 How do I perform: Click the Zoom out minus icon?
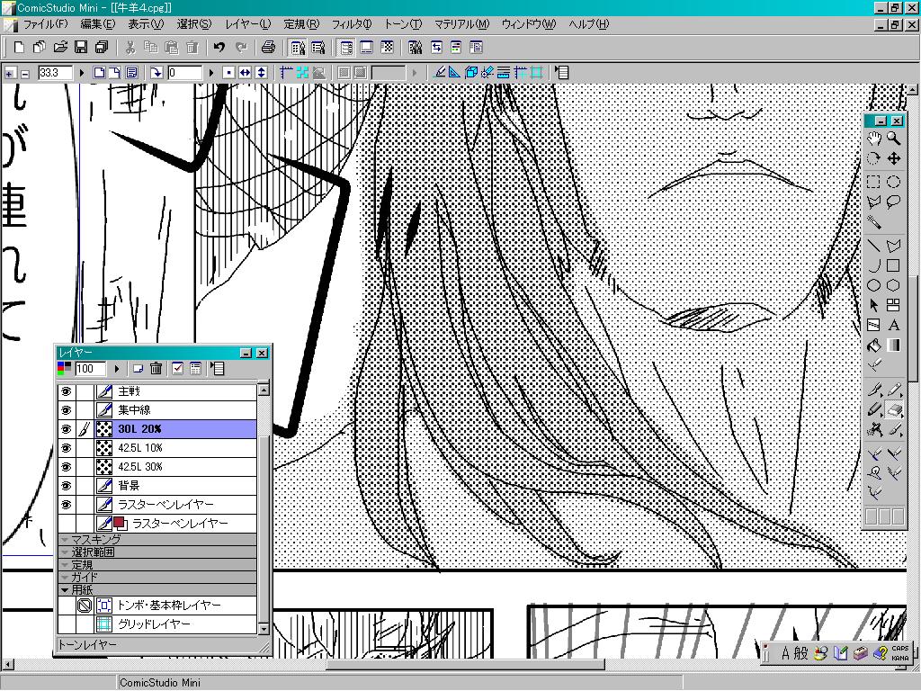(24, 73)
